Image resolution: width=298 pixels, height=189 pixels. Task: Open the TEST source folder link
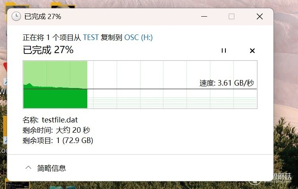click(91, 37)
